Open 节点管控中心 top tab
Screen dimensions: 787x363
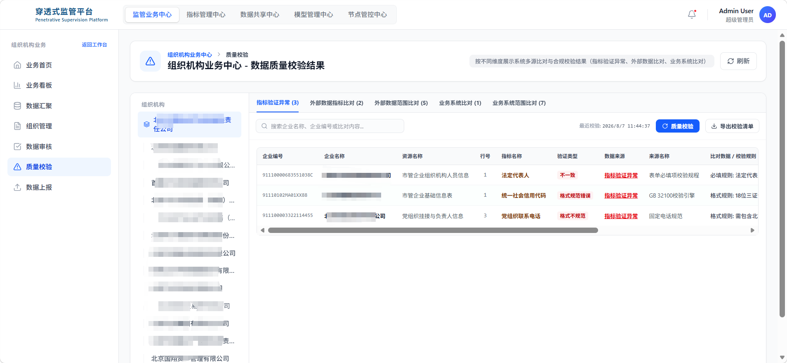(368, 14)
